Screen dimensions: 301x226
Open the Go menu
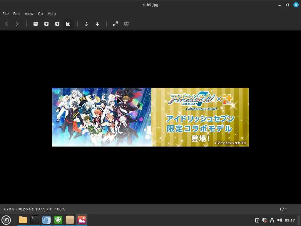click(40, 14)
